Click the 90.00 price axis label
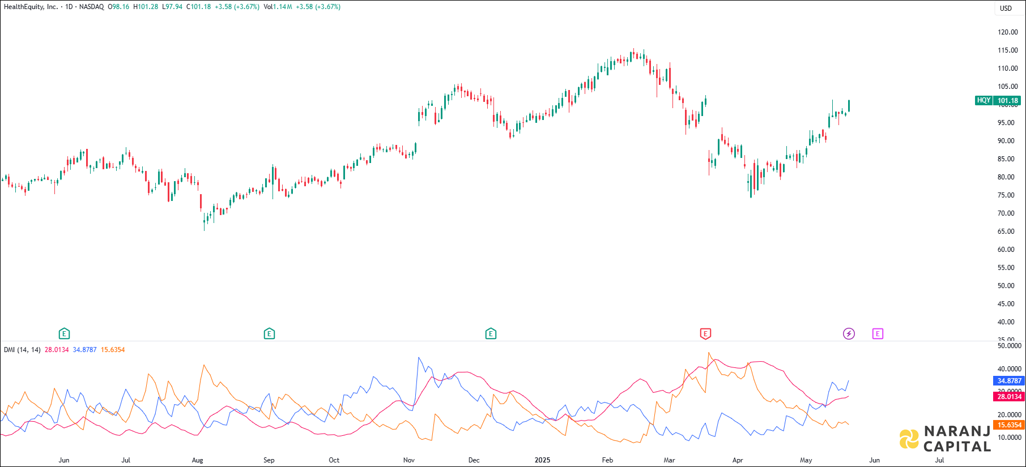Viewport: 1026px width, 467px height. (x=1006, y=141)
